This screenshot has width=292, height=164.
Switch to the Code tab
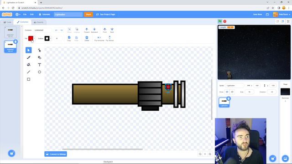coord(7,22)
